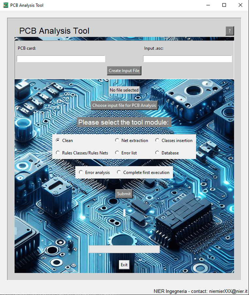
Task: Click the NIER Ingegneria contact text
Action: [200, 291]
